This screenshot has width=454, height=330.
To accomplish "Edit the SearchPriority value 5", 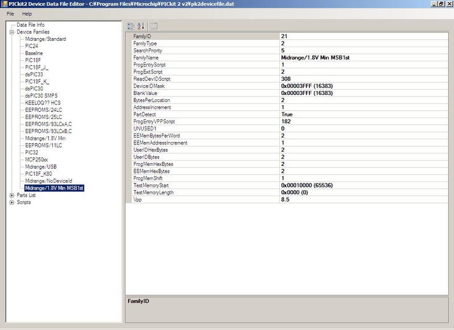I will tap(364, 51).
